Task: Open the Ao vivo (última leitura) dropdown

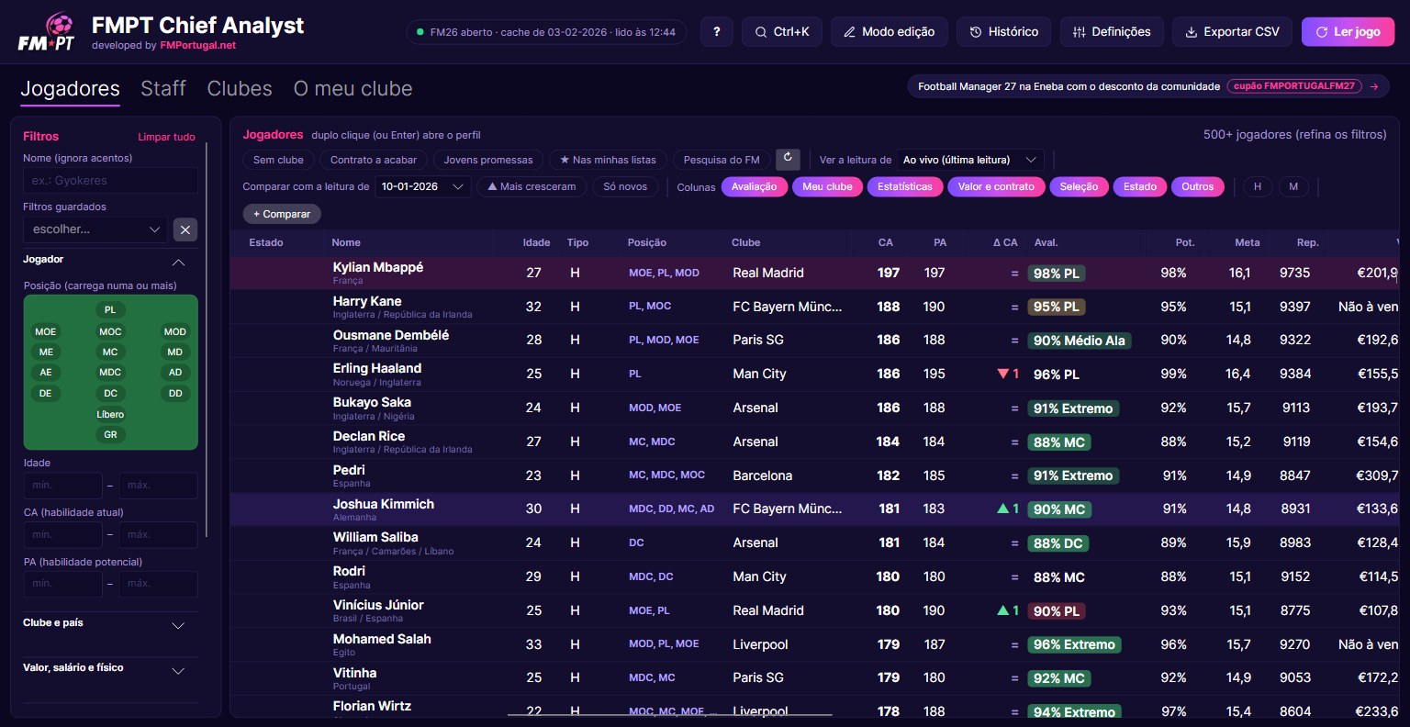Action: pyautogui.click(x=970, y=160)
